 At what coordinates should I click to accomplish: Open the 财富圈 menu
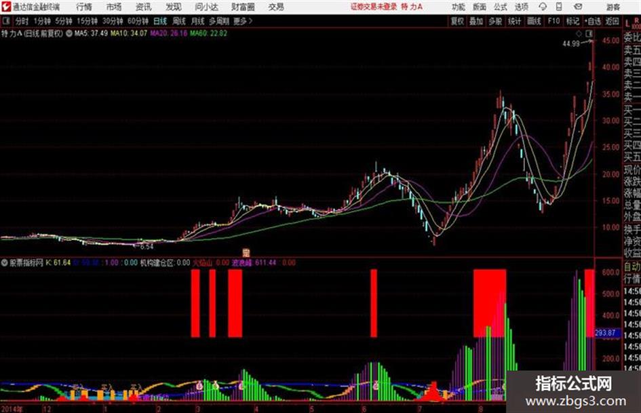click(243, 7)
